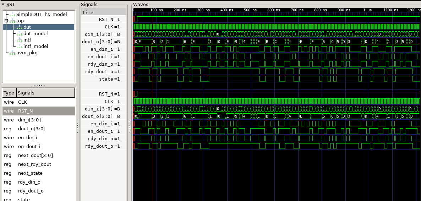The image size is (421, 201).
Task: Click the 1 us mark on timeline
Action: (367, 10)
